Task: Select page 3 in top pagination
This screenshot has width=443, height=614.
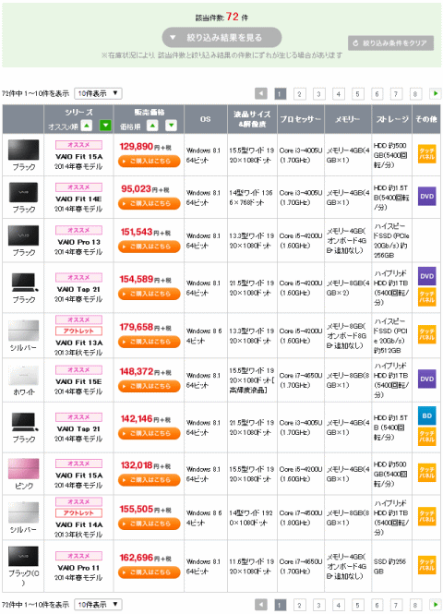Action: point(318,94)
